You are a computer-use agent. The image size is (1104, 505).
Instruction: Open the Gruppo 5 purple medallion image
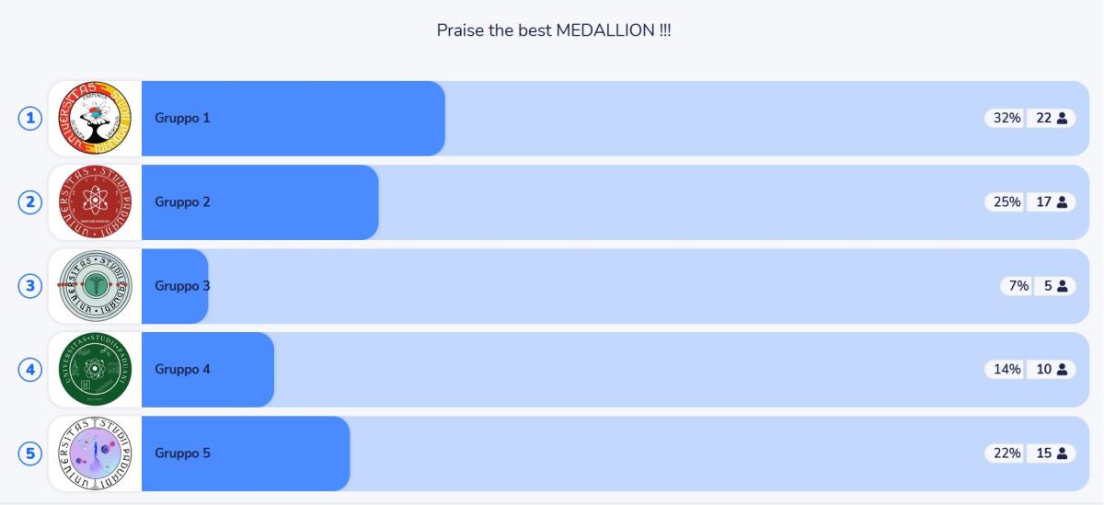(x=96, y=453)
